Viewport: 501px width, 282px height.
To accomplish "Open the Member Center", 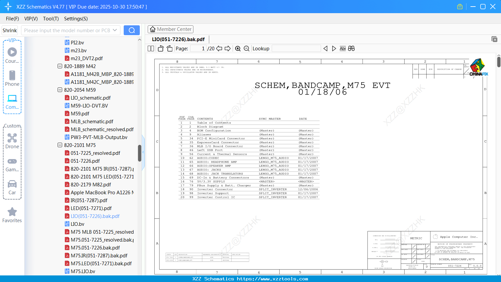I will pos(170,29).
